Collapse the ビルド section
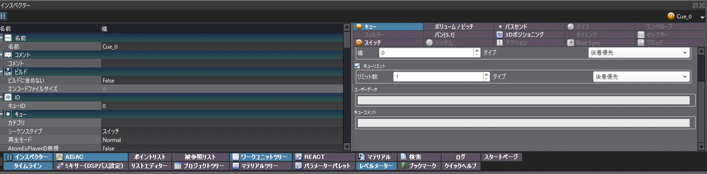The width and height of the screenshot is (707, 174). [x=1, y=72]
